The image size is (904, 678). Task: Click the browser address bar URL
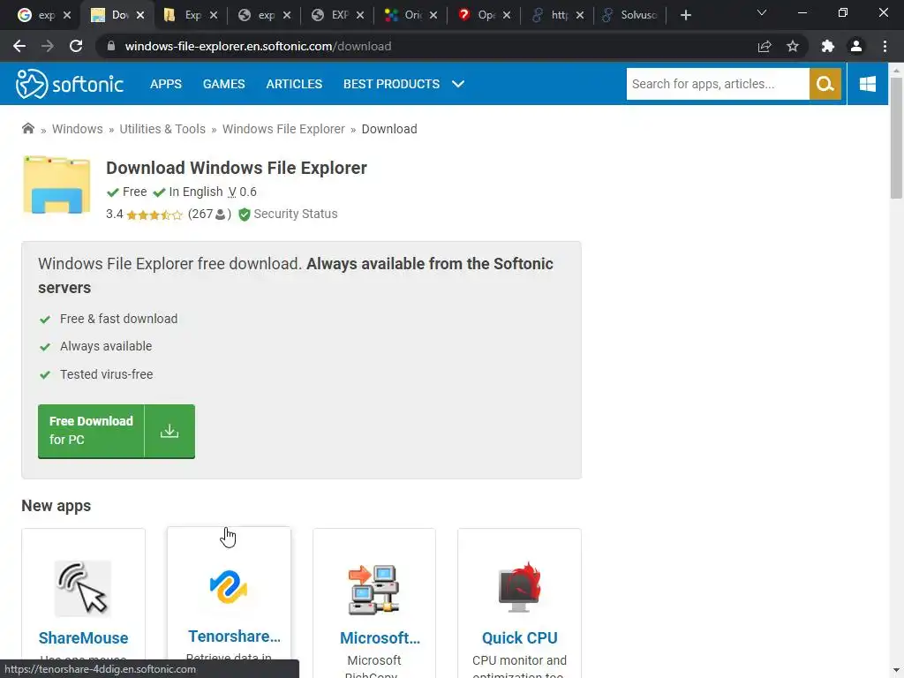[x=258, y=46]
